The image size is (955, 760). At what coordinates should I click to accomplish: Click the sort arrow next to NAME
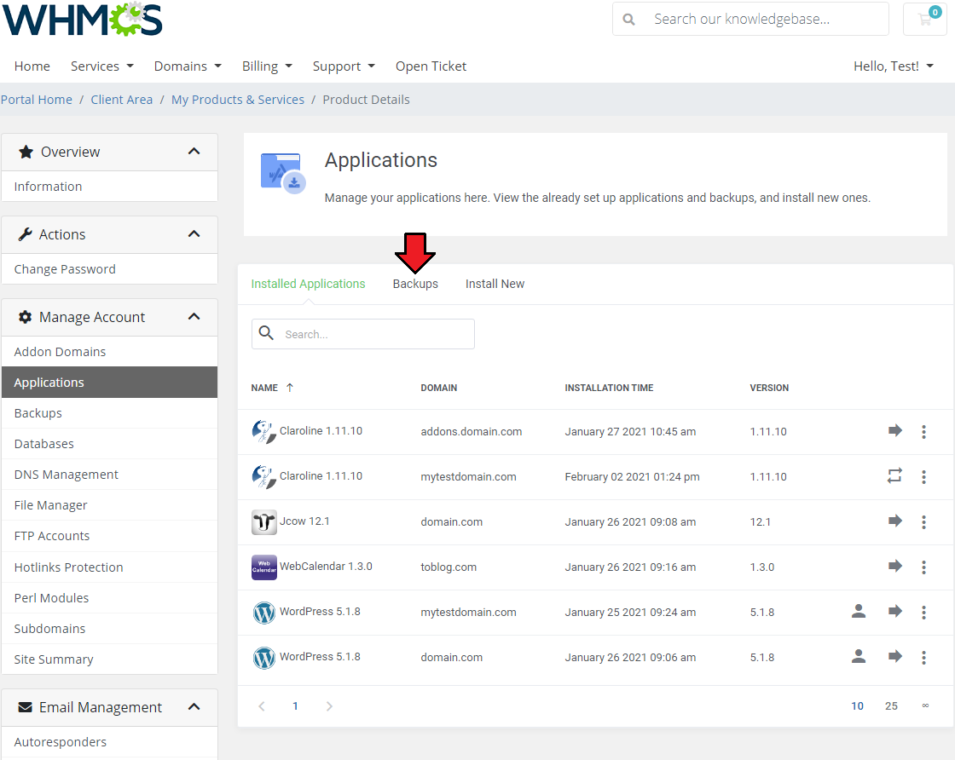pos(290,388)
